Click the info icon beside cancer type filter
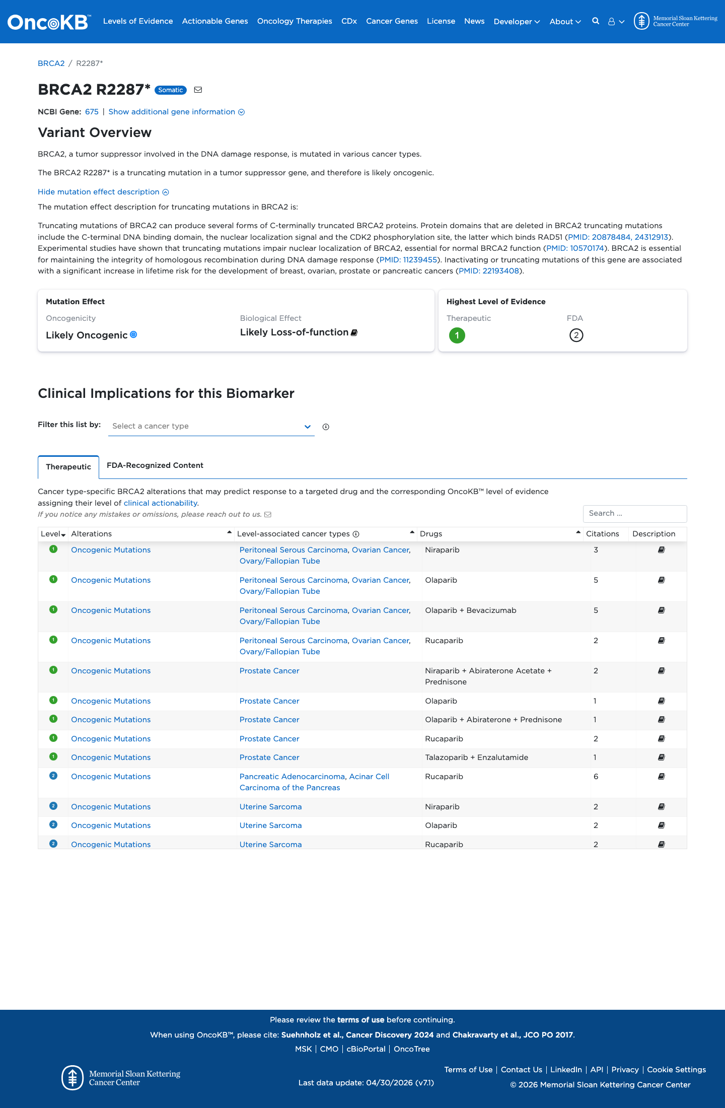Viewport: 725px width, 1108px height. 326,427
